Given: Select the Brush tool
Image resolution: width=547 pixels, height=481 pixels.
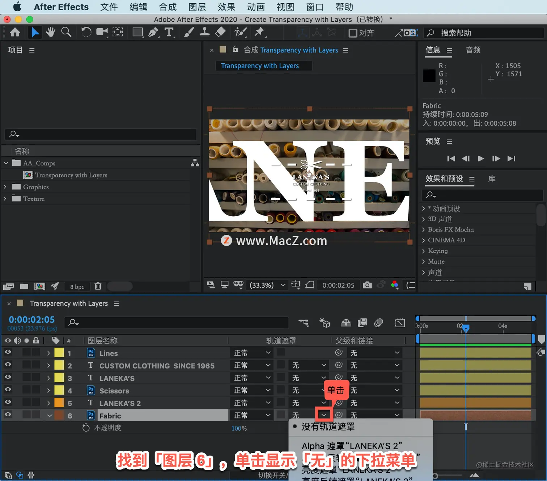Looking at the screenshot, I should (x=189, y=32).
